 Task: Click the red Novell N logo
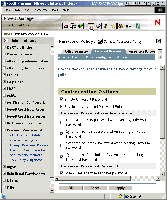(x=157, y=22)
